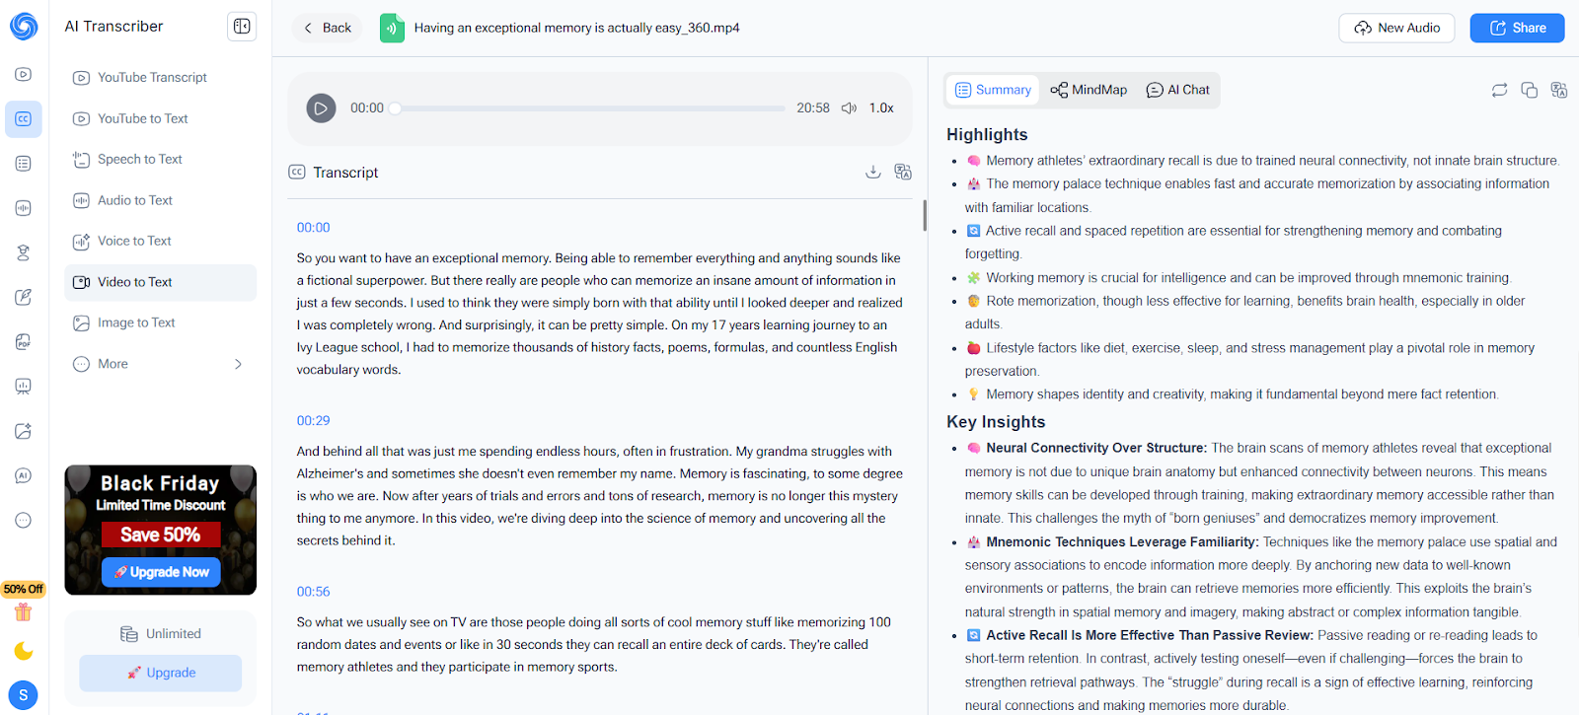The height and width of the screenshot is (715, 1579).
Task: Upload with New Audio button
Action: tap(1396, 28)
